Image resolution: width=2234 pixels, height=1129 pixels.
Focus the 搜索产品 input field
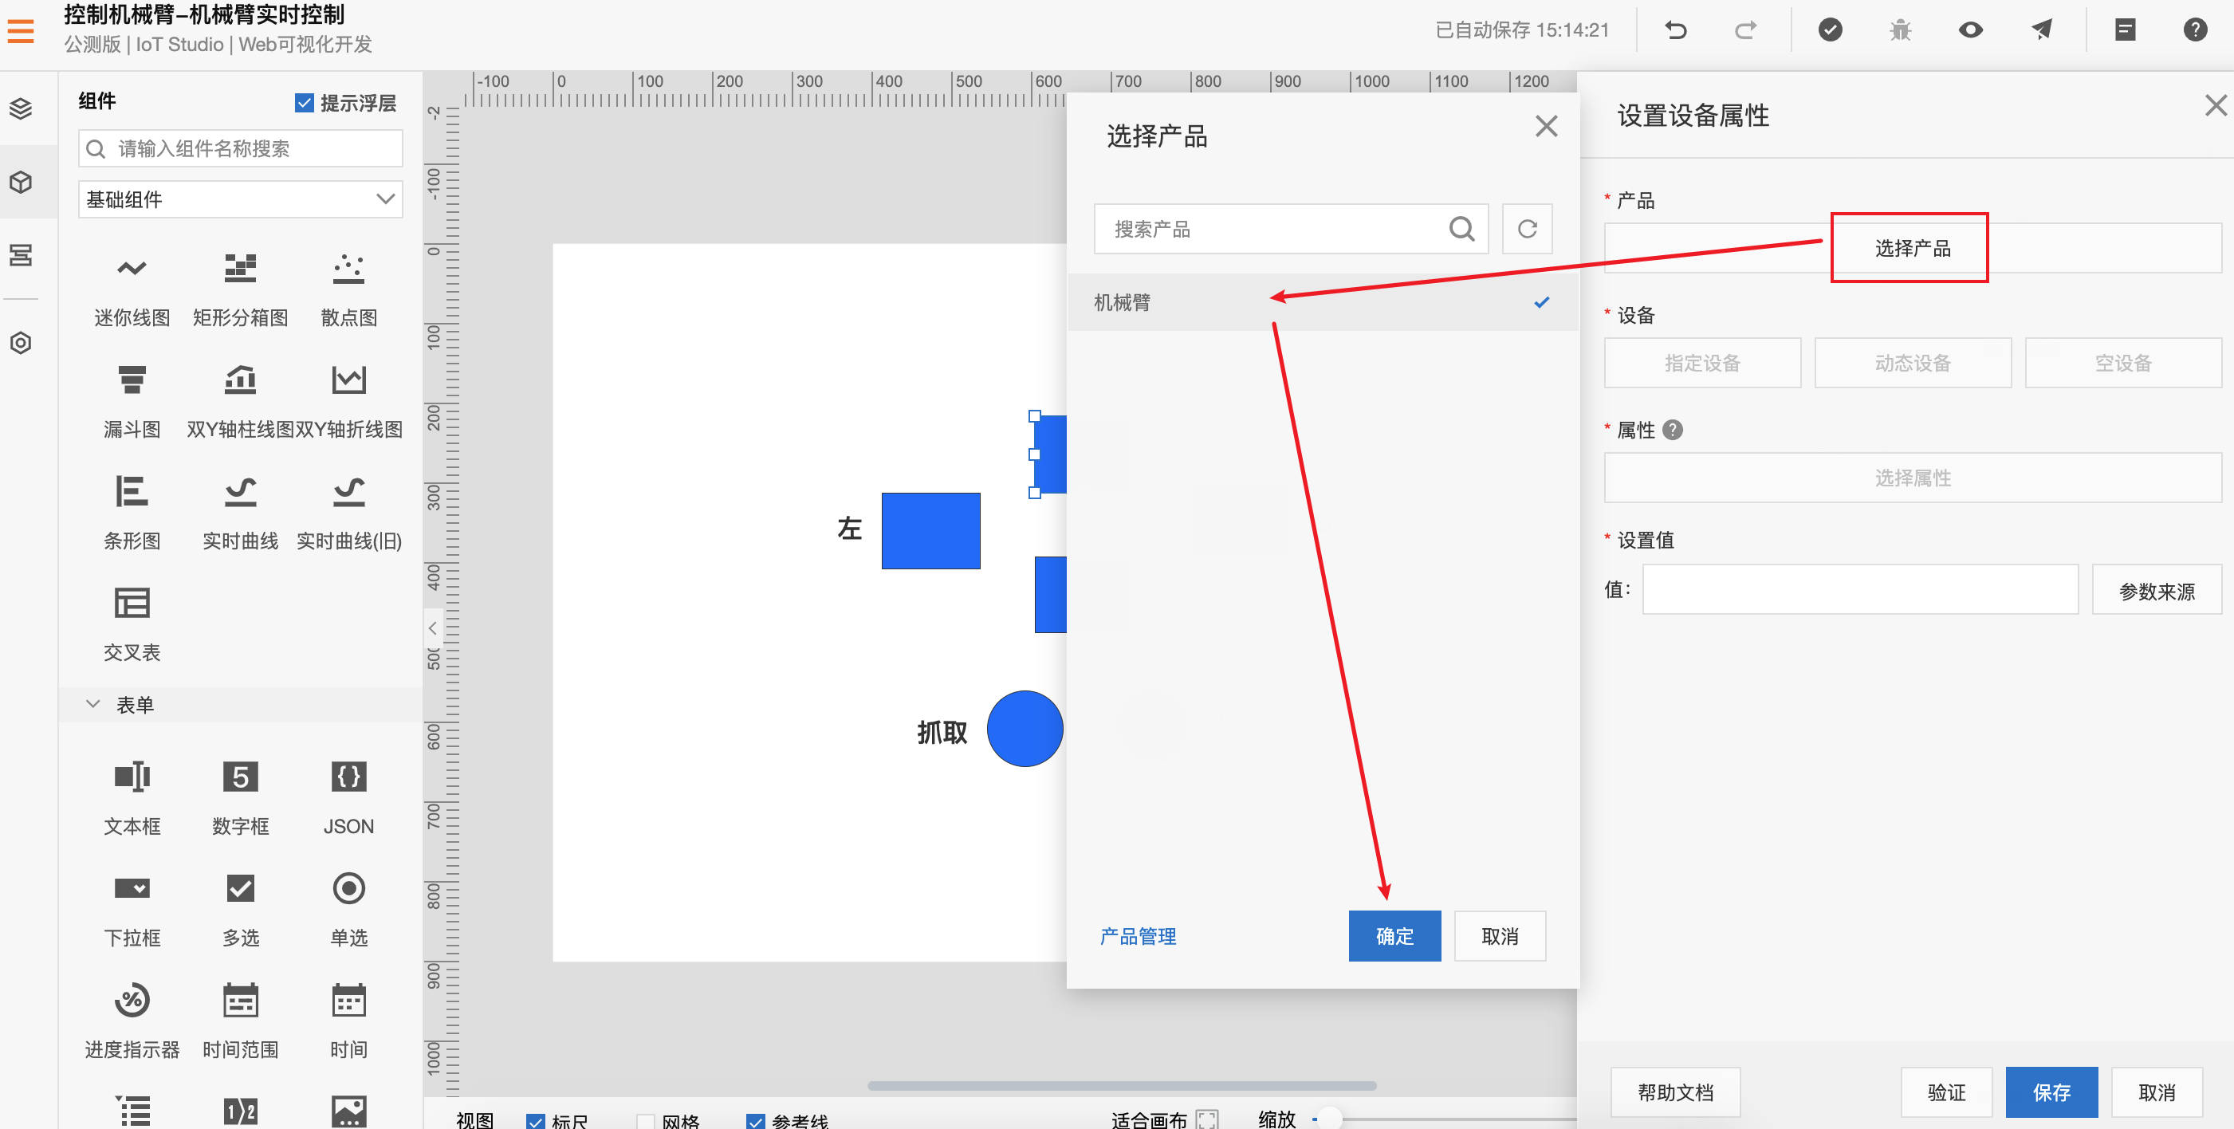pyautogui.click(x=1291, y=229)
